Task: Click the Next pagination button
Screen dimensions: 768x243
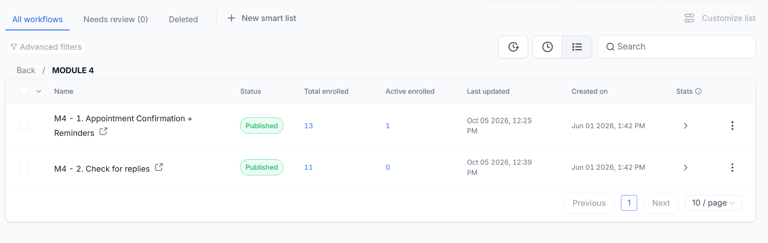Action: (x=661, y=203)
